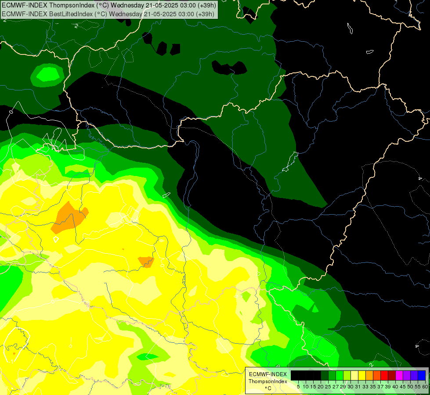Click the legend tick value '33'
The image size is (430, 395).
(365, 387)
